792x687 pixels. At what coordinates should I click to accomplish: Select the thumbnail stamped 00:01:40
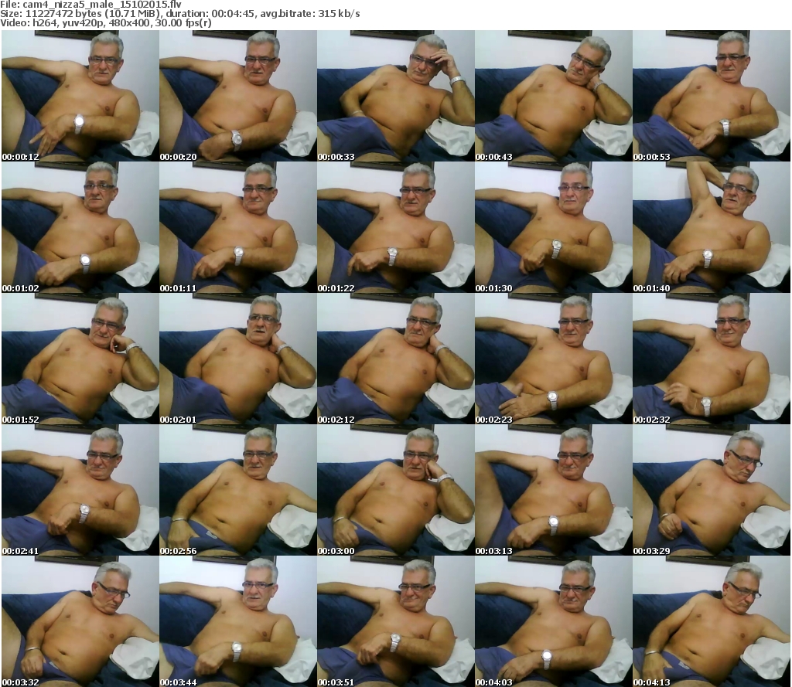click(712, 227)
